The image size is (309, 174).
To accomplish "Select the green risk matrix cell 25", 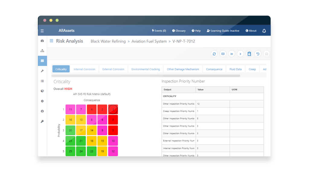I will [70, 151].
